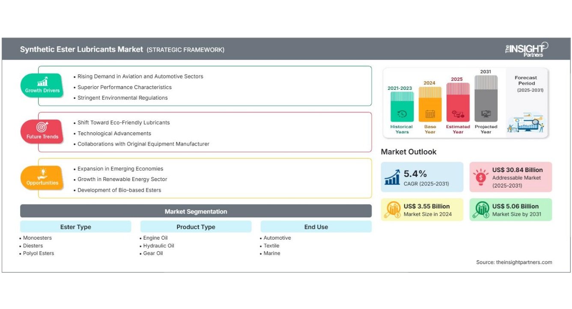
Task: Click the Future Trends target icon
Action: (42, 127)
